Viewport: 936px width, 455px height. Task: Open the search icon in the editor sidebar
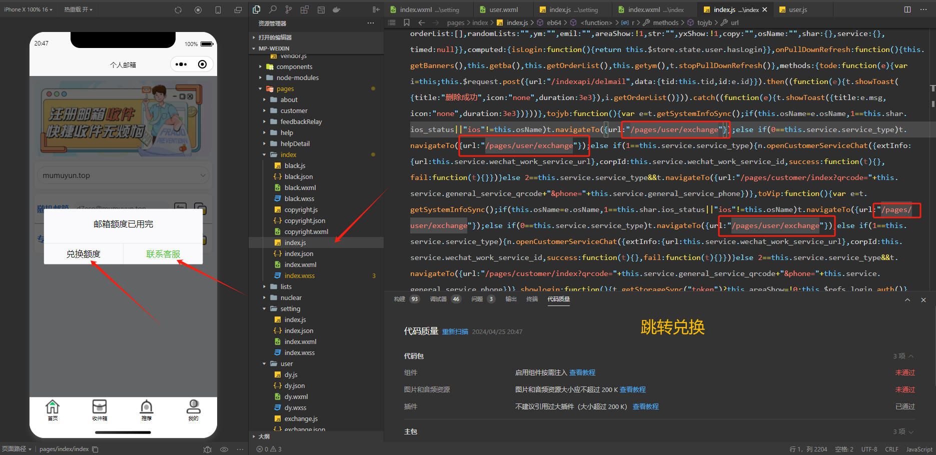273,9
